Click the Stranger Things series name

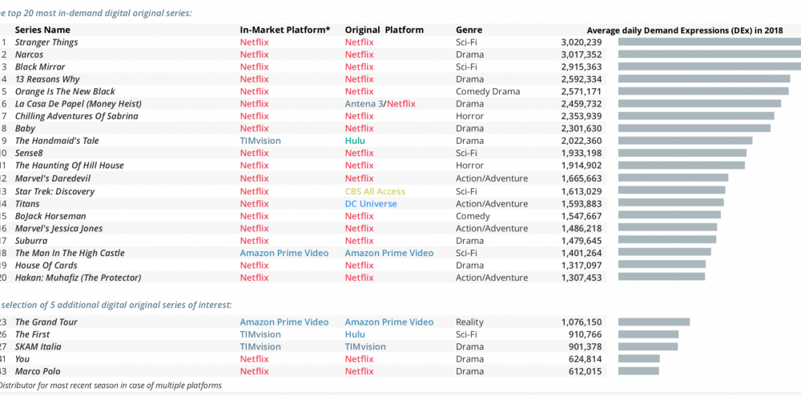click(x=46, y=42)
